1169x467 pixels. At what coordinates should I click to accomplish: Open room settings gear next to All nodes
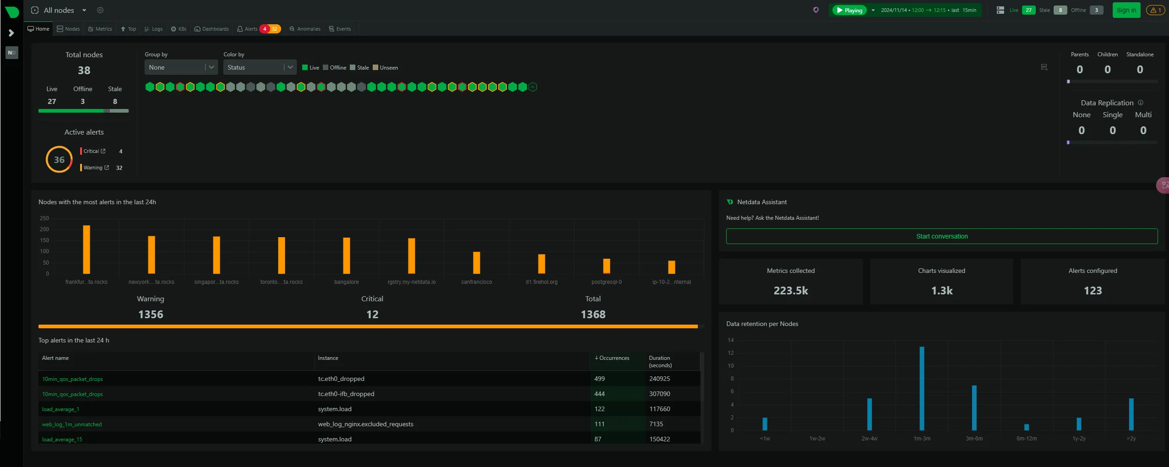point(100,10)
